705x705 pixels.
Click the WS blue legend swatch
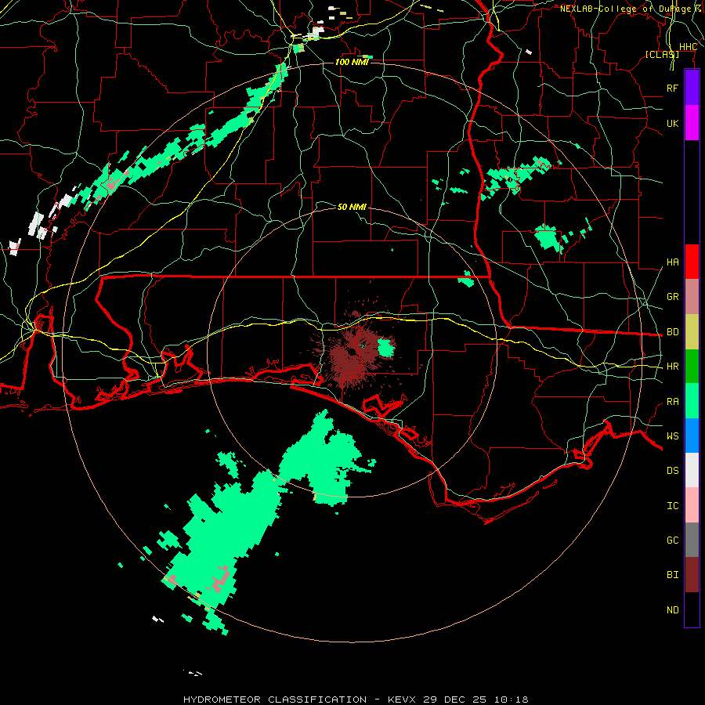[692, 436]
